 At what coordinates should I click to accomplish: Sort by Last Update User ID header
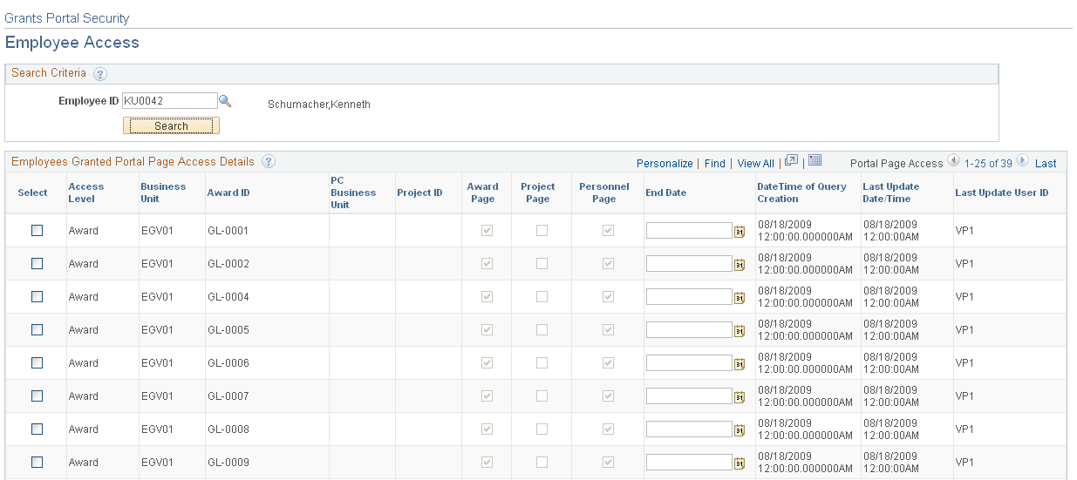(1002, 193)
